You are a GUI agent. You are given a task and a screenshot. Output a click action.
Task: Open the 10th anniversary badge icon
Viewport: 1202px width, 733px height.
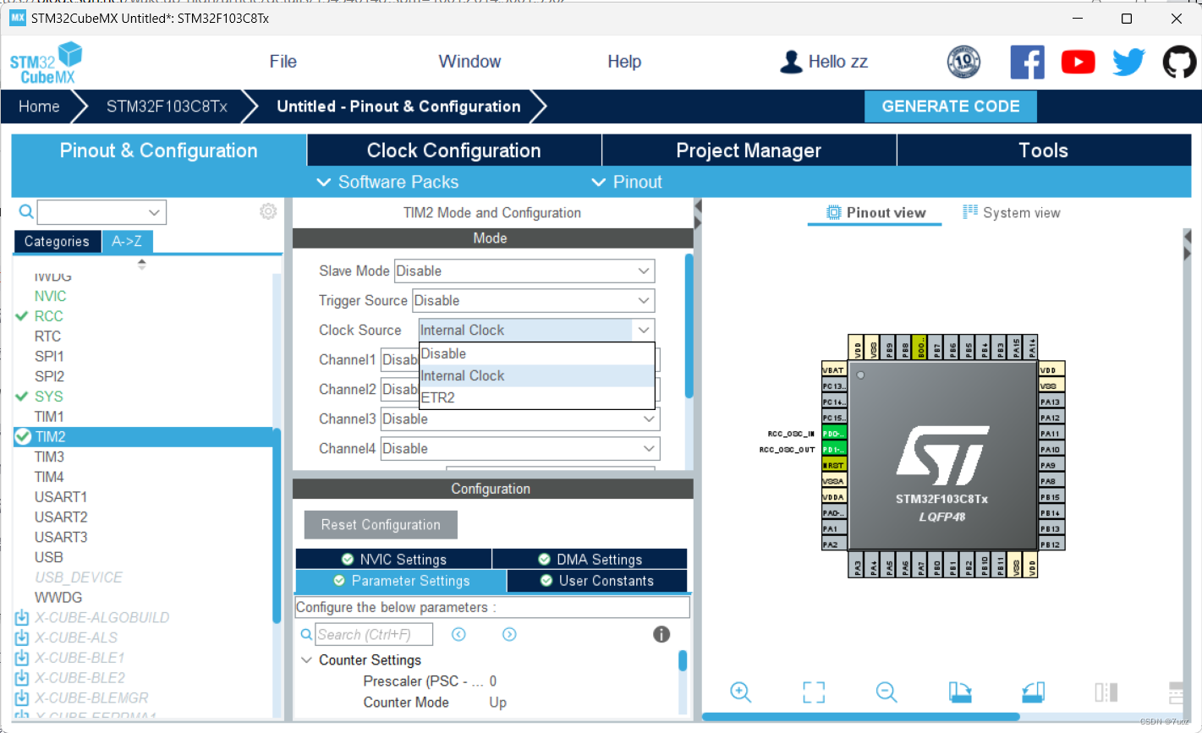[x=963, y=62]
